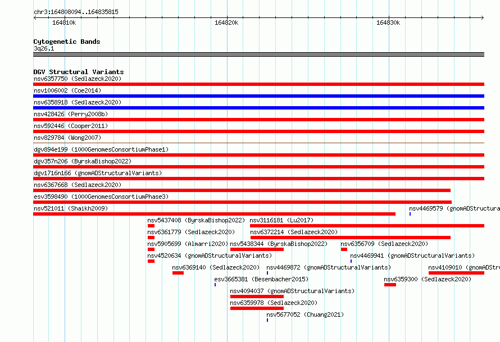Open the esv3665381 (Besenbacher2015) label

261,279
